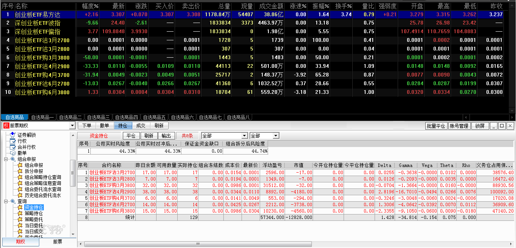Switch to the 自选商品四 tab
The width and height of the screenshot is (516, 248).
126,117
